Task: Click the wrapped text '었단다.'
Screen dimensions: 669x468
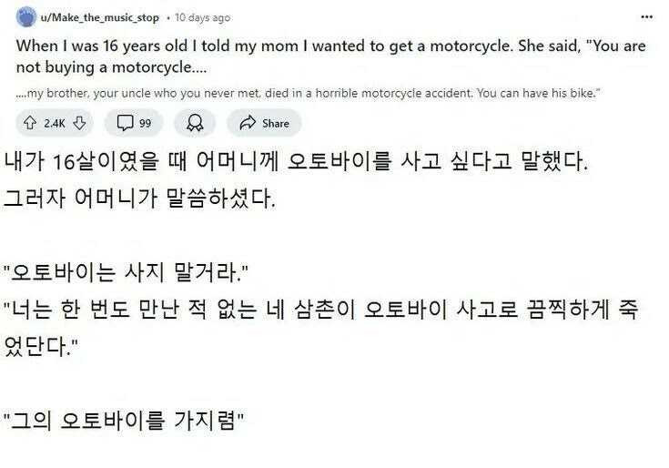Action: point(41,346)
